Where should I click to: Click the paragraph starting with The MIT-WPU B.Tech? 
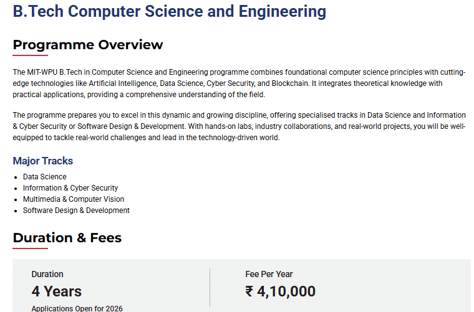tap(239, 83)
